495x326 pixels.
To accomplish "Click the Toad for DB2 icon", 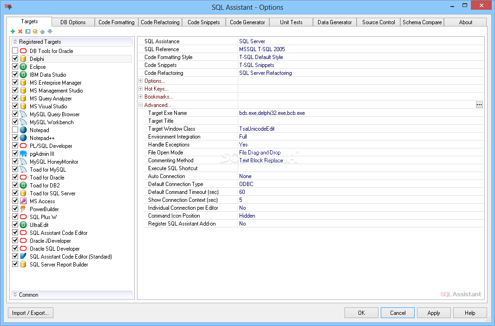I will 23,185.
